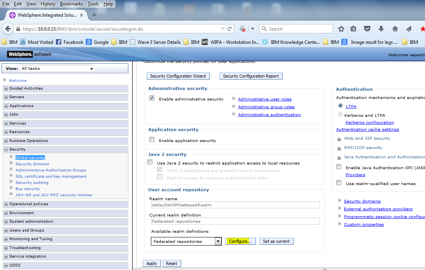Check Enable Java Authentication SPI (JASPI)
Viewport: 425px width, 270px height.
pyautogui.click(x=339, y=167)
